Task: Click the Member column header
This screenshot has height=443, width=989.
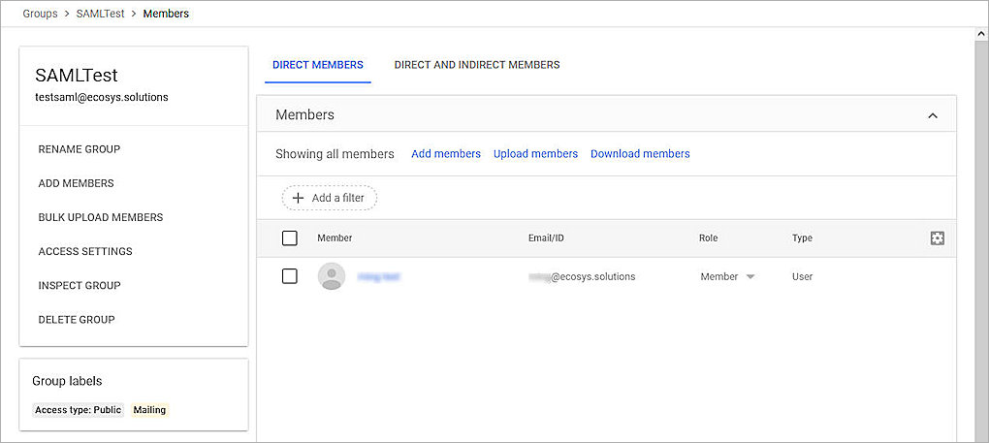Action: tap(335, 238)
